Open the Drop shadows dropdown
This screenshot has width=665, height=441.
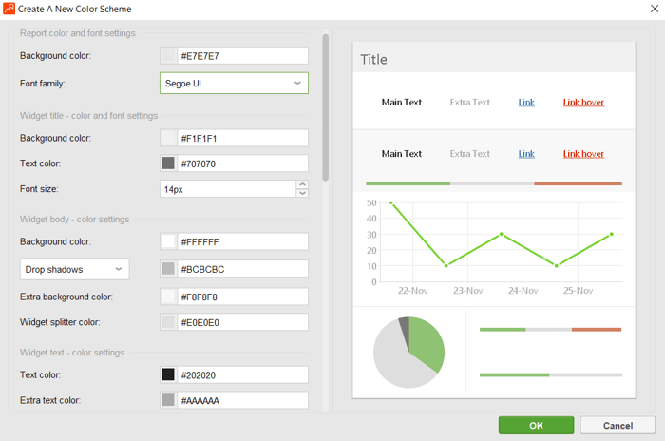75,269
